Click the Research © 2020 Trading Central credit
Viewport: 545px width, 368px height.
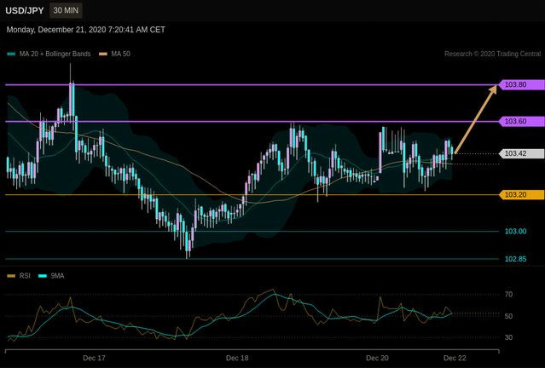pyautogui.click(x=492, y=54)
